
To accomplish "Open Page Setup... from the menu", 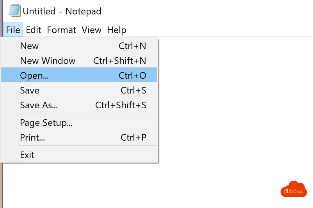I will click(46, 123).
